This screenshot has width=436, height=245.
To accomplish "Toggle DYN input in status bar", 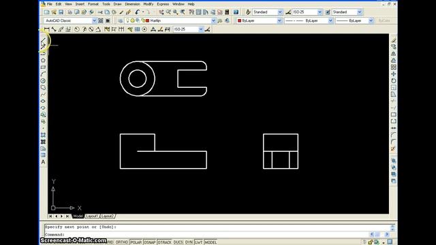I will point(189,242).
